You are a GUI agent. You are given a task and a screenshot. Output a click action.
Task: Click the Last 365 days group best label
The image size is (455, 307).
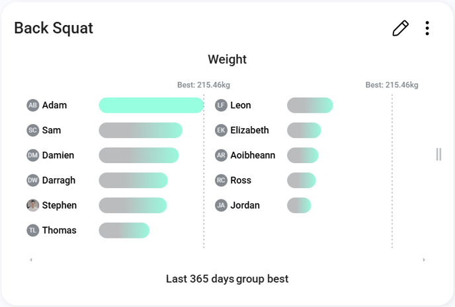click(227, 279)
